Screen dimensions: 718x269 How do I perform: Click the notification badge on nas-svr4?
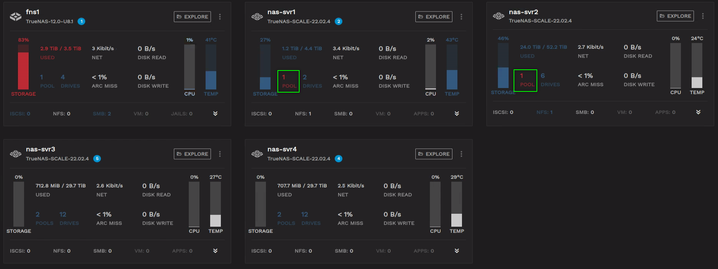coord(339,159)
